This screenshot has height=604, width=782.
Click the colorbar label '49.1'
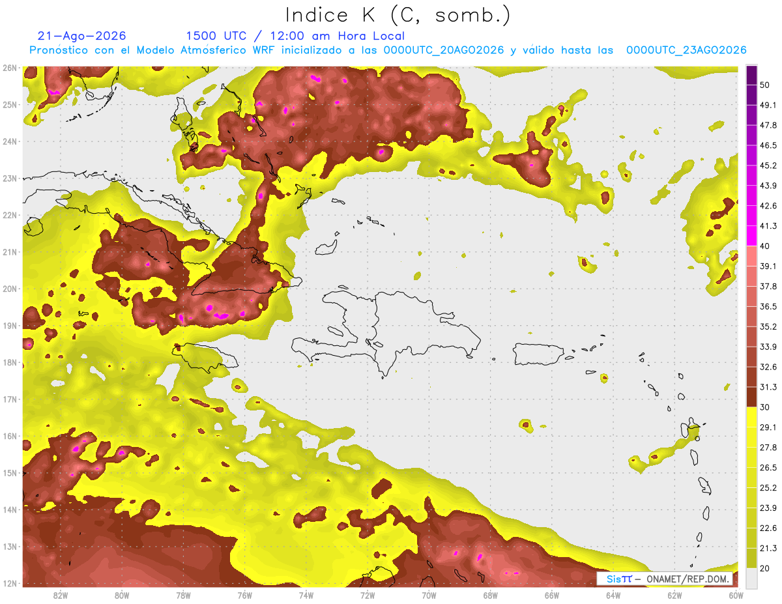768,105
